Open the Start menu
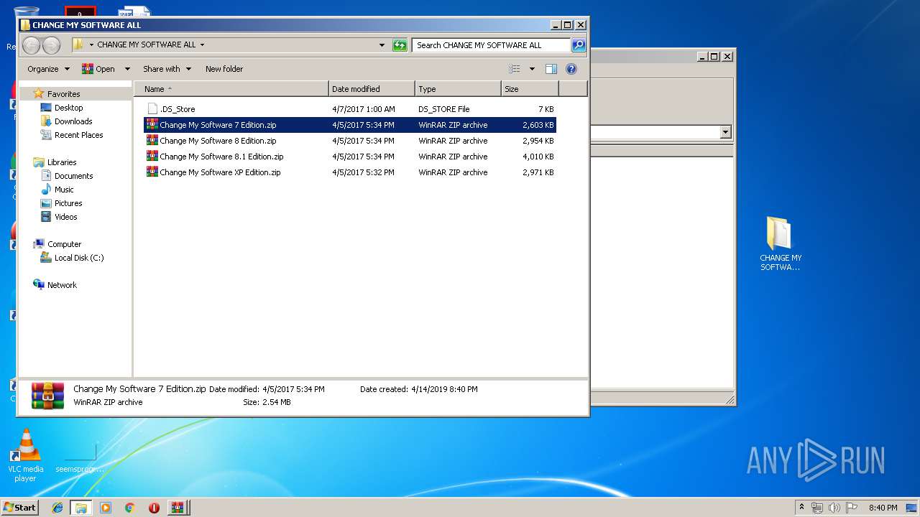 point(19,507)
